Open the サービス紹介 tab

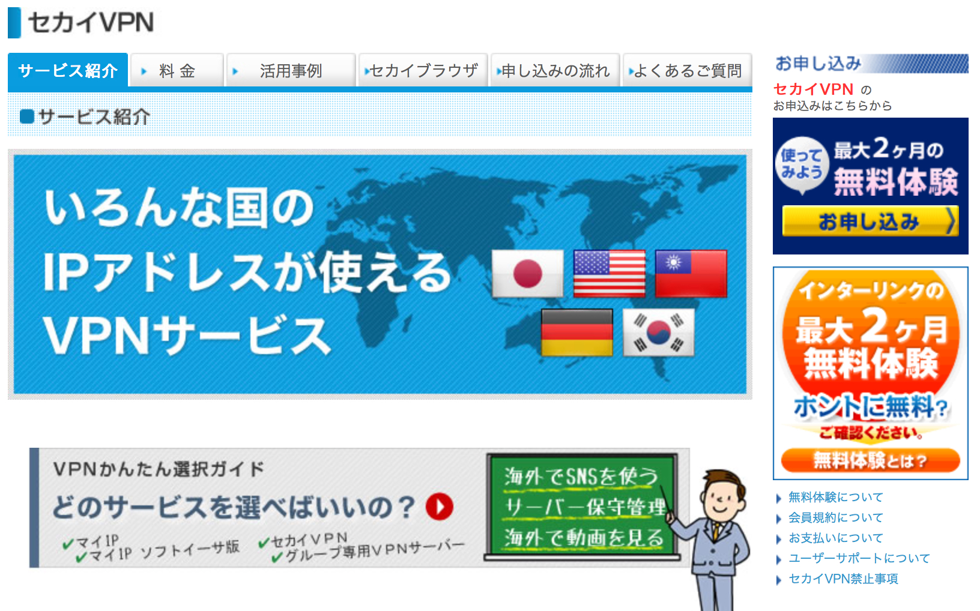click(68, 71)
